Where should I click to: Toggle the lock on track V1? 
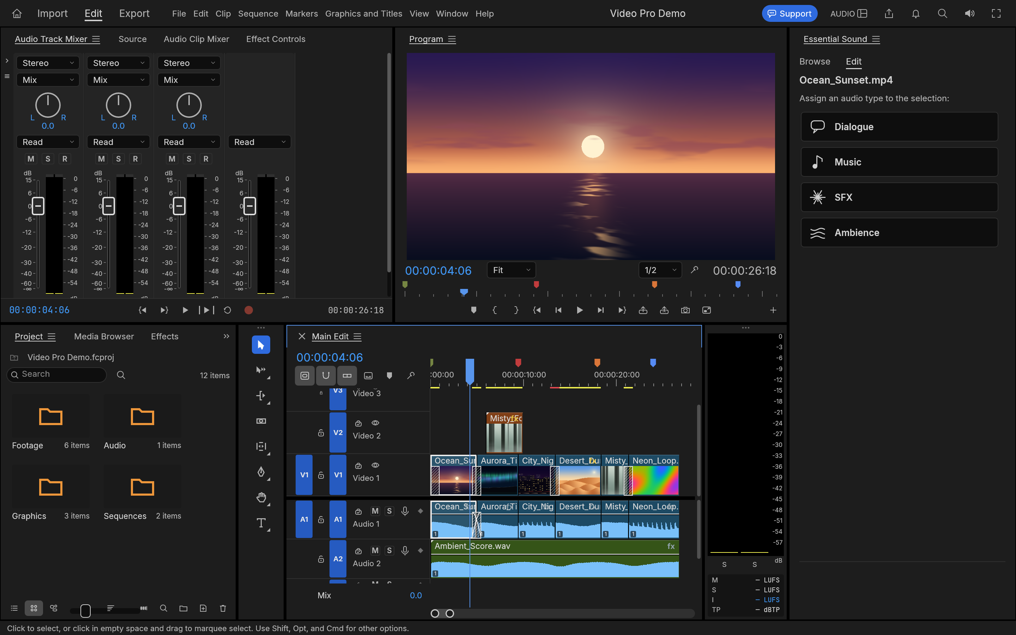(x=321, y=475)
